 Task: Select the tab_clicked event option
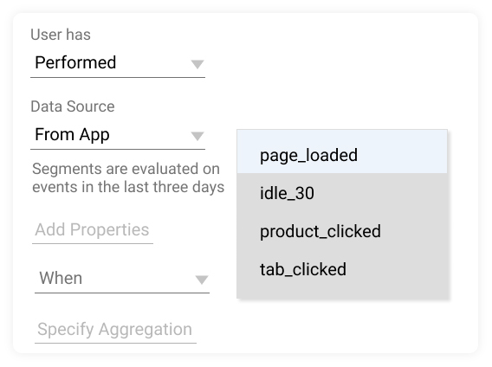342,269
